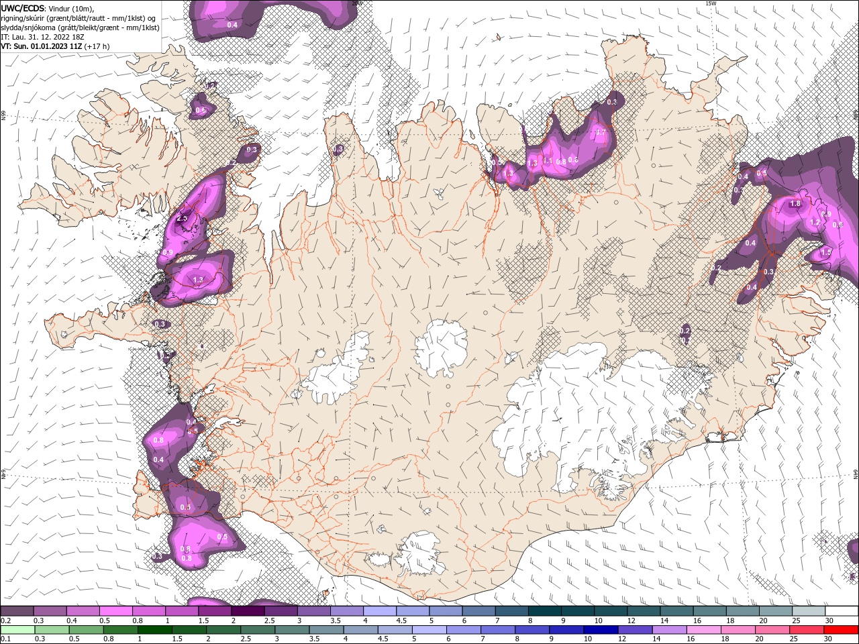Pick the light lavender 4 swatch in the upper legend
The height and width of the screenshot is (644, 859).
click(380, 611)
